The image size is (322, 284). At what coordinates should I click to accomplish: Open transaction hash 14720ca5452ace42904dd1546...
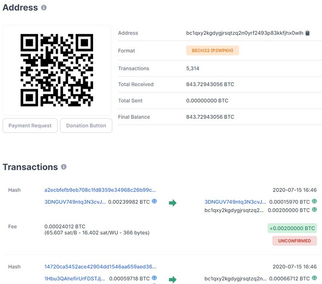(100, 267)
